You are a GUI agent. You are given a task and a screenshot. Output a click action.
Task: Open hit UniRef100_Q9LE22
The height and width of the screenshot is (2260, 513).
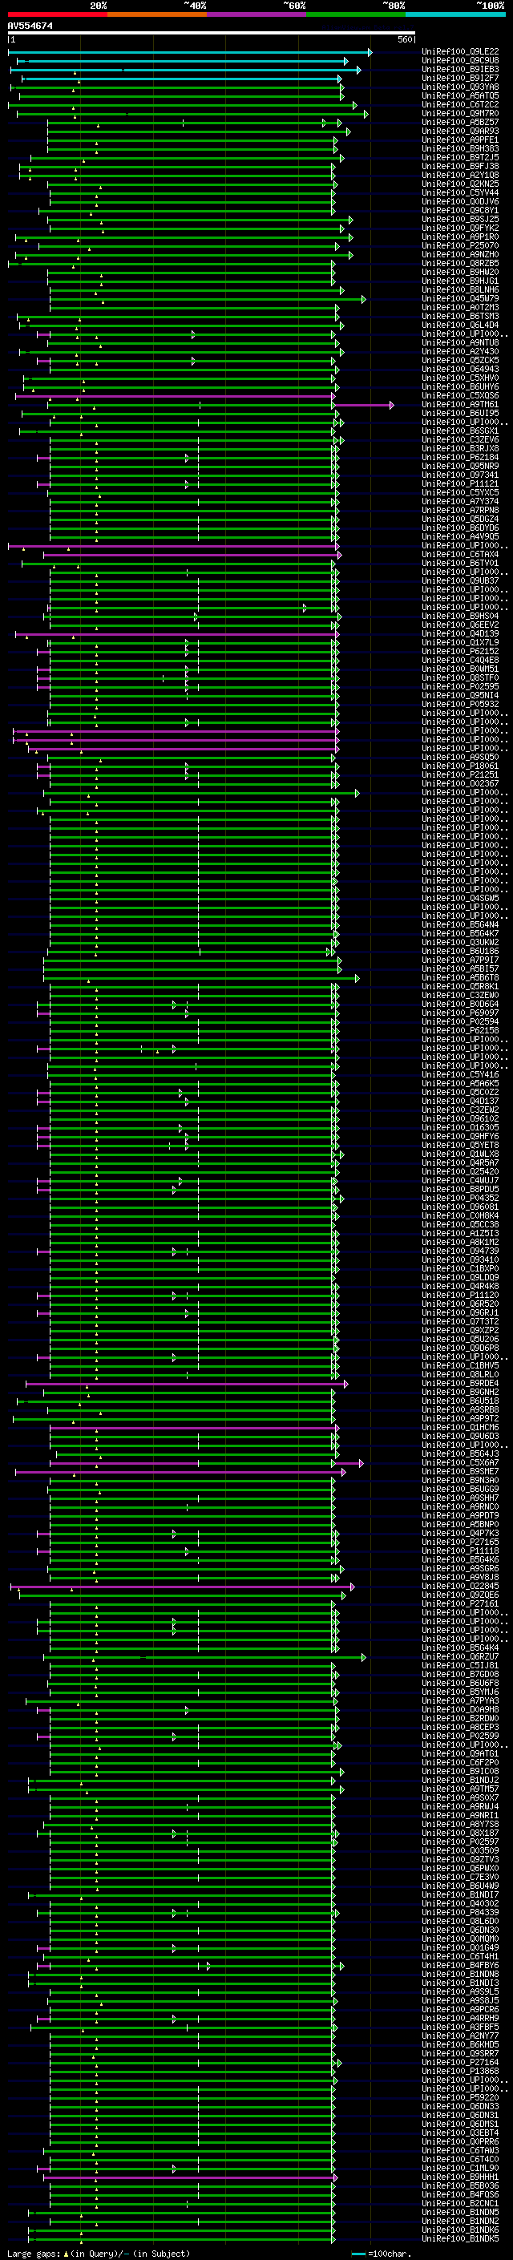click(460, 52)
